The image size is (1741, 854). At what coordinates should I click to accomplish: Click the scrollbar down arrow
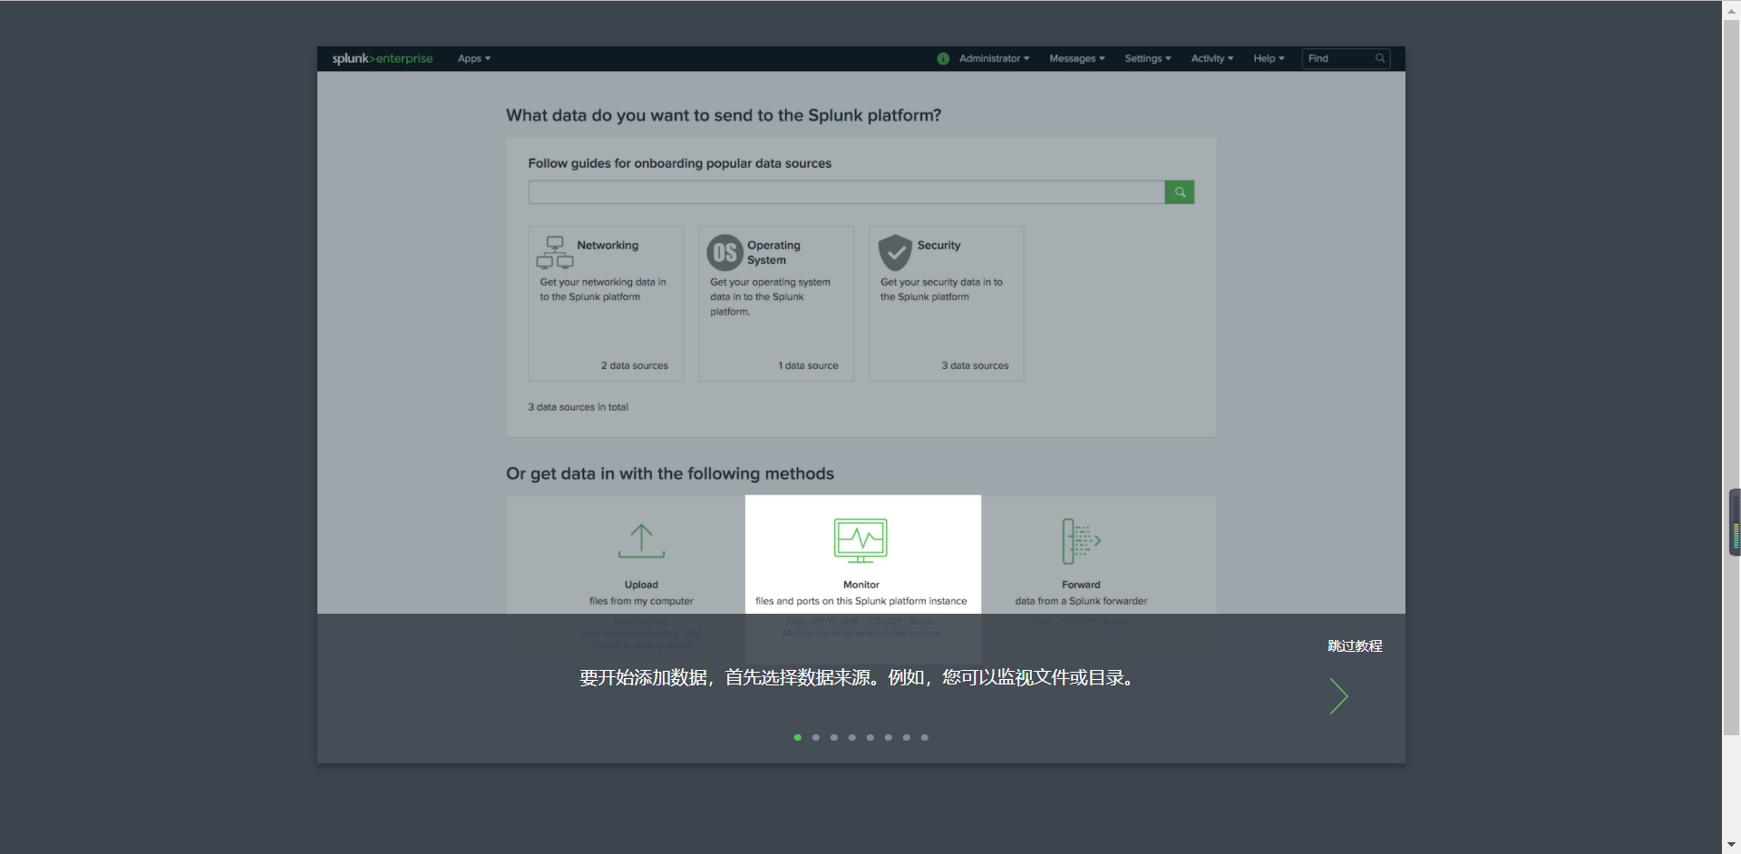pos(1731,845)
